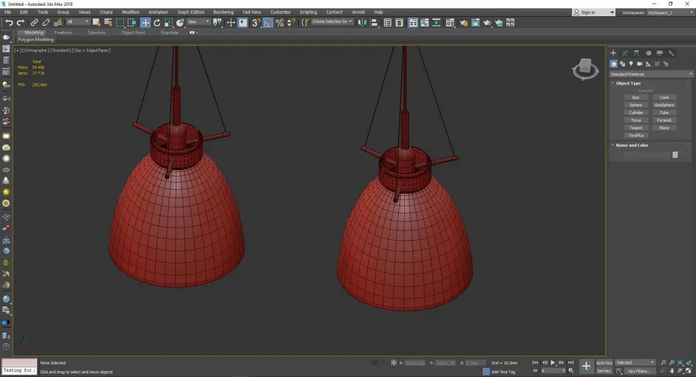Open the Standard Primitives dropdown
The image size is (696, 377).
[x=651, y=74]
